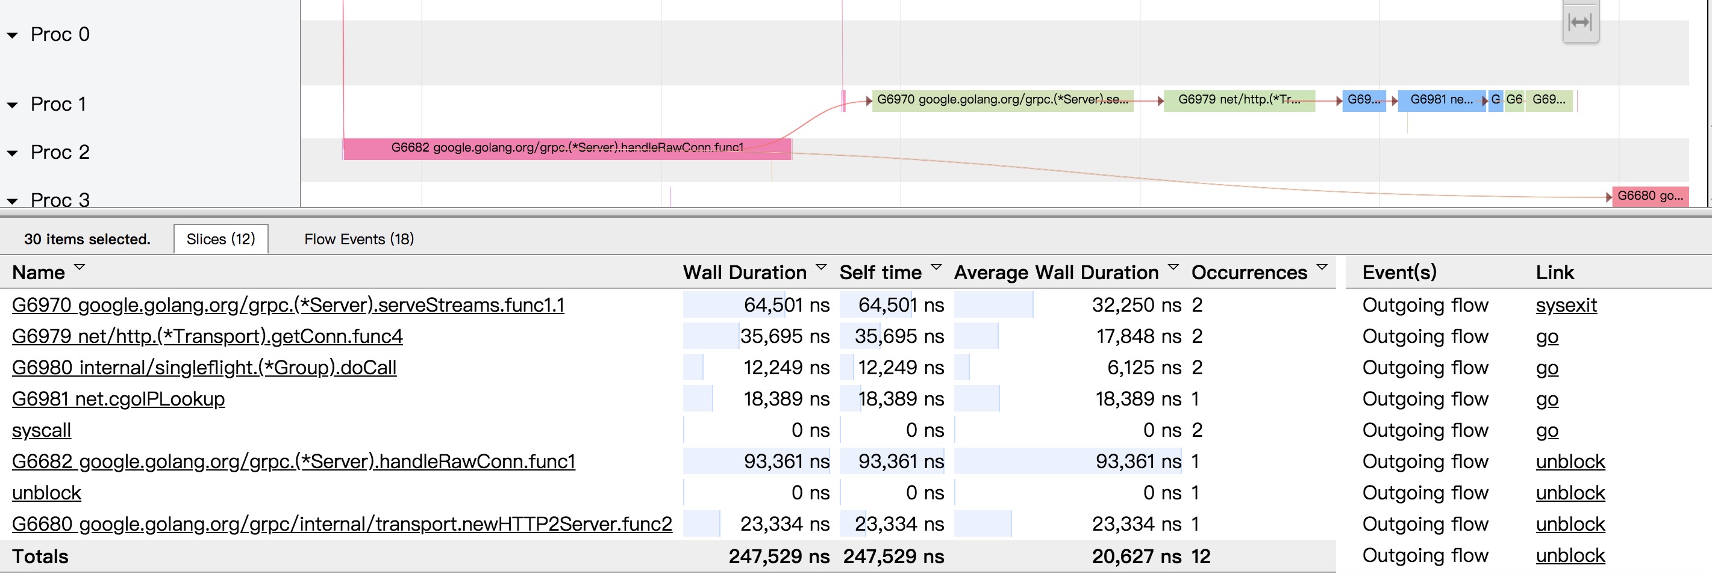Screen dimensions: 1712x574
Task: Sort by Wall Duration arrow
Action: [x=821, y=267]
